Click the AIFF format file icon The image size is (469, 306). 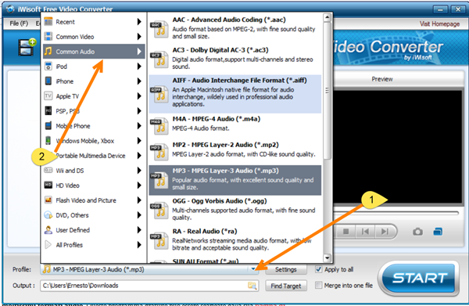point(159,94)
